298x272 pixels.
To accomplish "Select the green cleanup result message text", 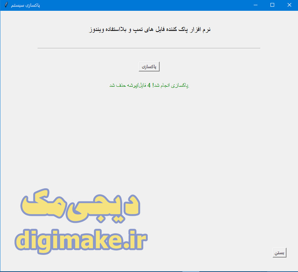I will (149, 85).
